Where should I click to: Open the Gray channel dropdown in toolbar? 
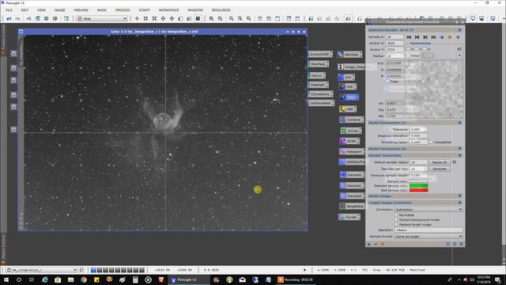click(102, 19)
